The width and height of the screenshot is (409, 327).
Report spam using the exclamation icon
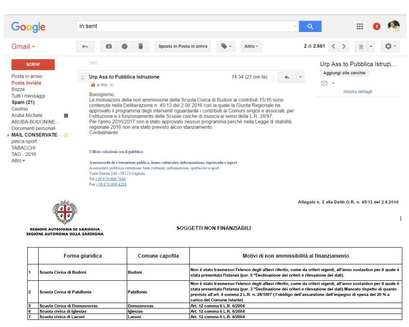[125, 47]
